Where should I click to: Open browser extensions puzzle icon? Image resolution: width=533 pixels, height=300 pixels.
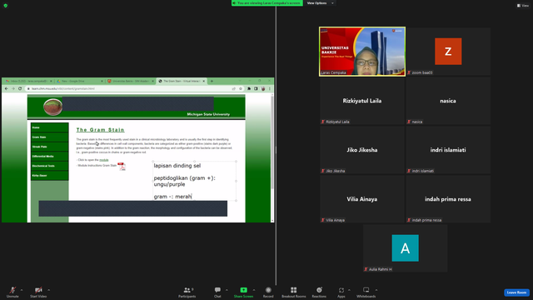[249, 89]
